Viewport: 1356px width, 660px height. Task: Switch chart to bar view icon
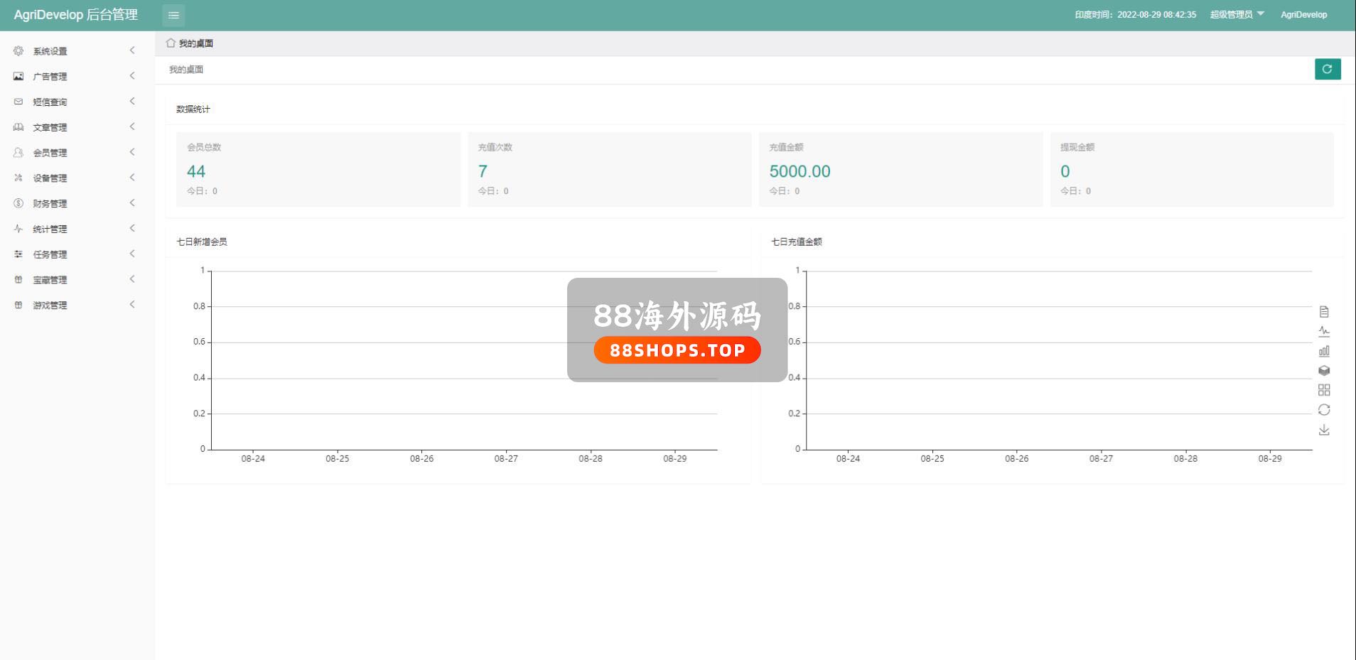[1323, 351]
